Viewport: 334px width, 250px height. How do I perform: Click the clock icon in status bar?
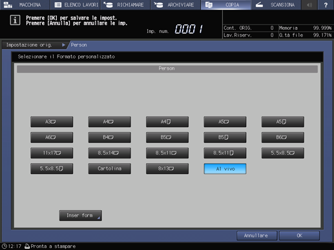[4, 246]
